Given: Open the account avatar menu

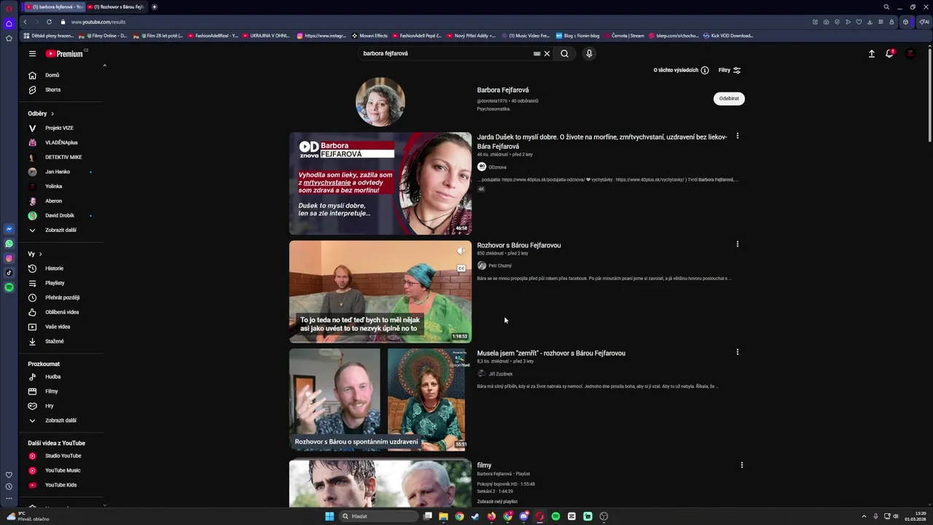Looking at the screenshot, I should coord(910,53).
